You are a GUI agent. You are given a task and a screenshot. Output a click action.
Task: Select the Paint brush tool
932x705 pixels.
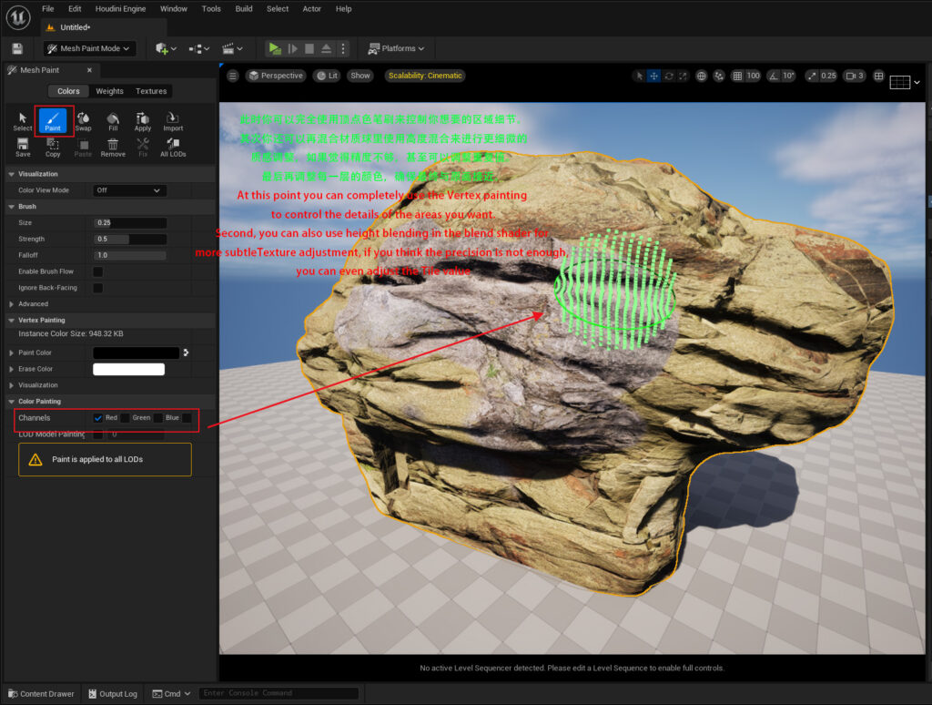point(53,120)
